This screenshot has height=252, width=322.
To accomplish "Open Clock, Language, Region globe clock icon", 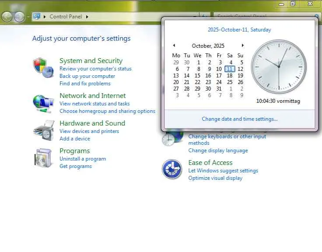I will 172,138.
